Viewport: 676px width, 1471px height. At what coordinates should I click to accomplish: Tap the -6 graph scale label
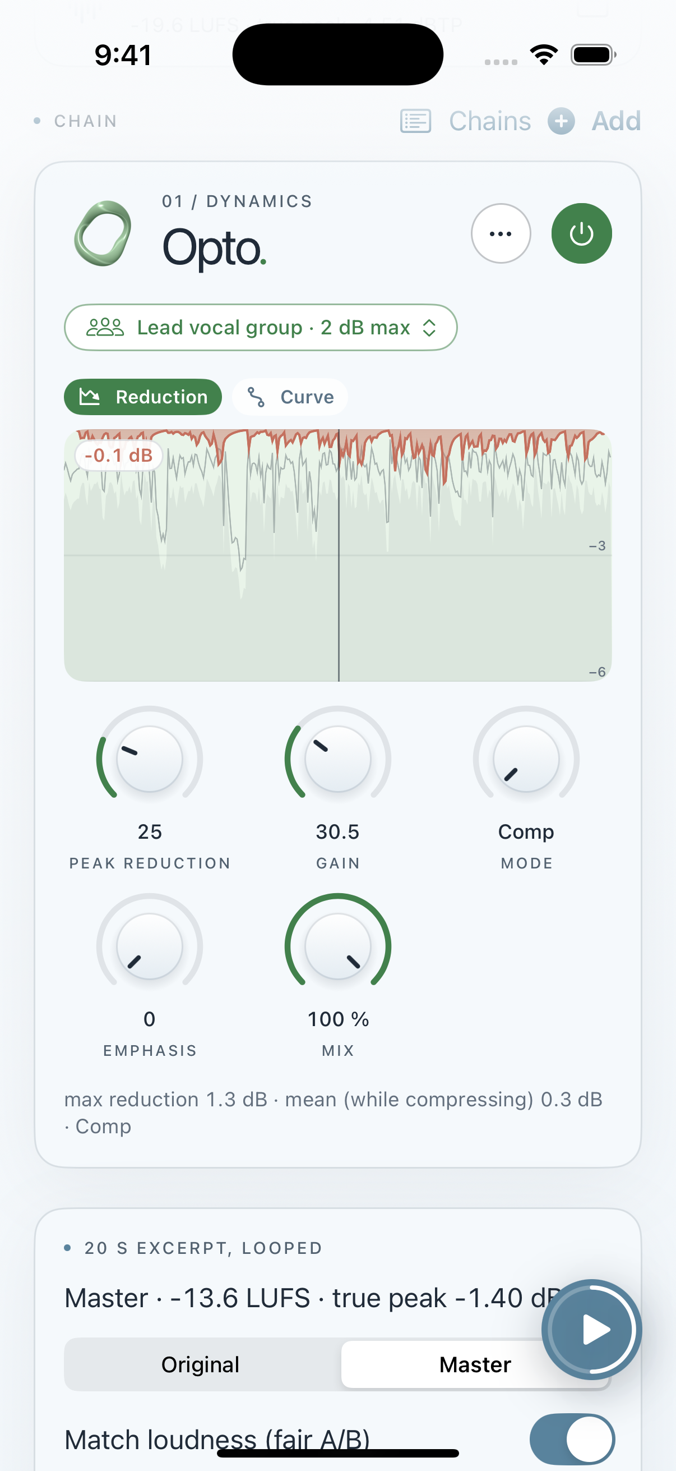(598, 672)
